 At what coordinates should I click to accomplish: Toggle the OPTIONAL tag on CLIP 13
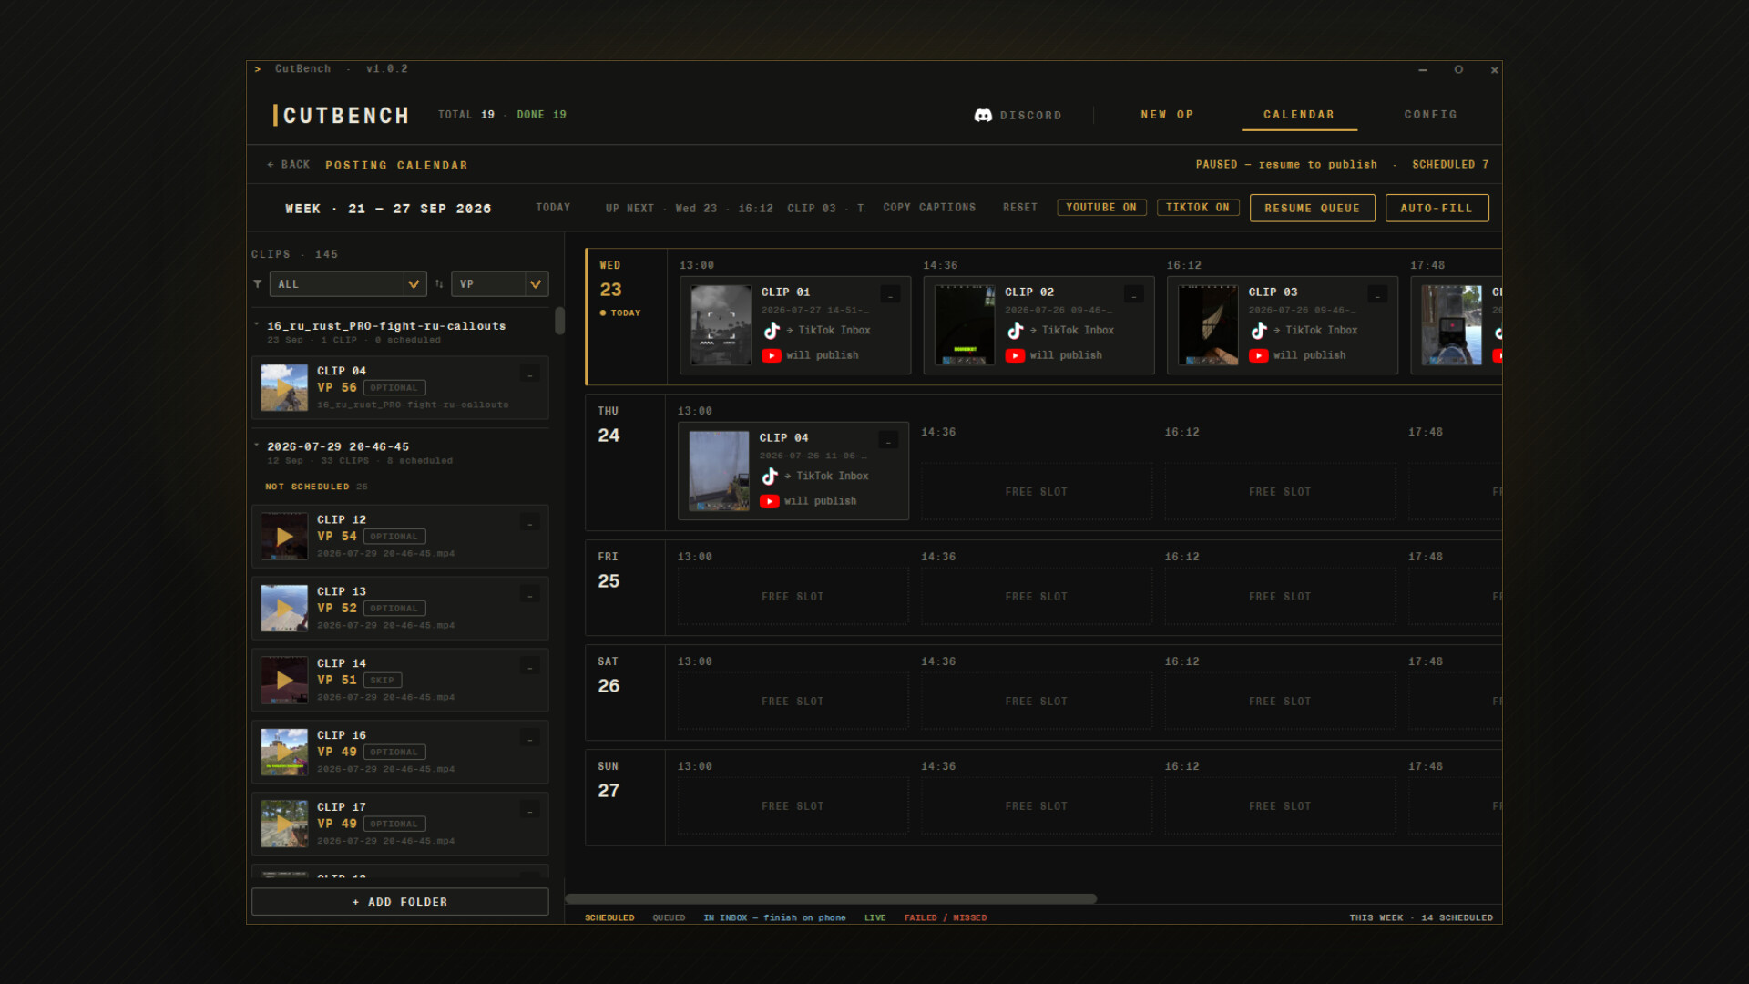[x=394, y=609]
